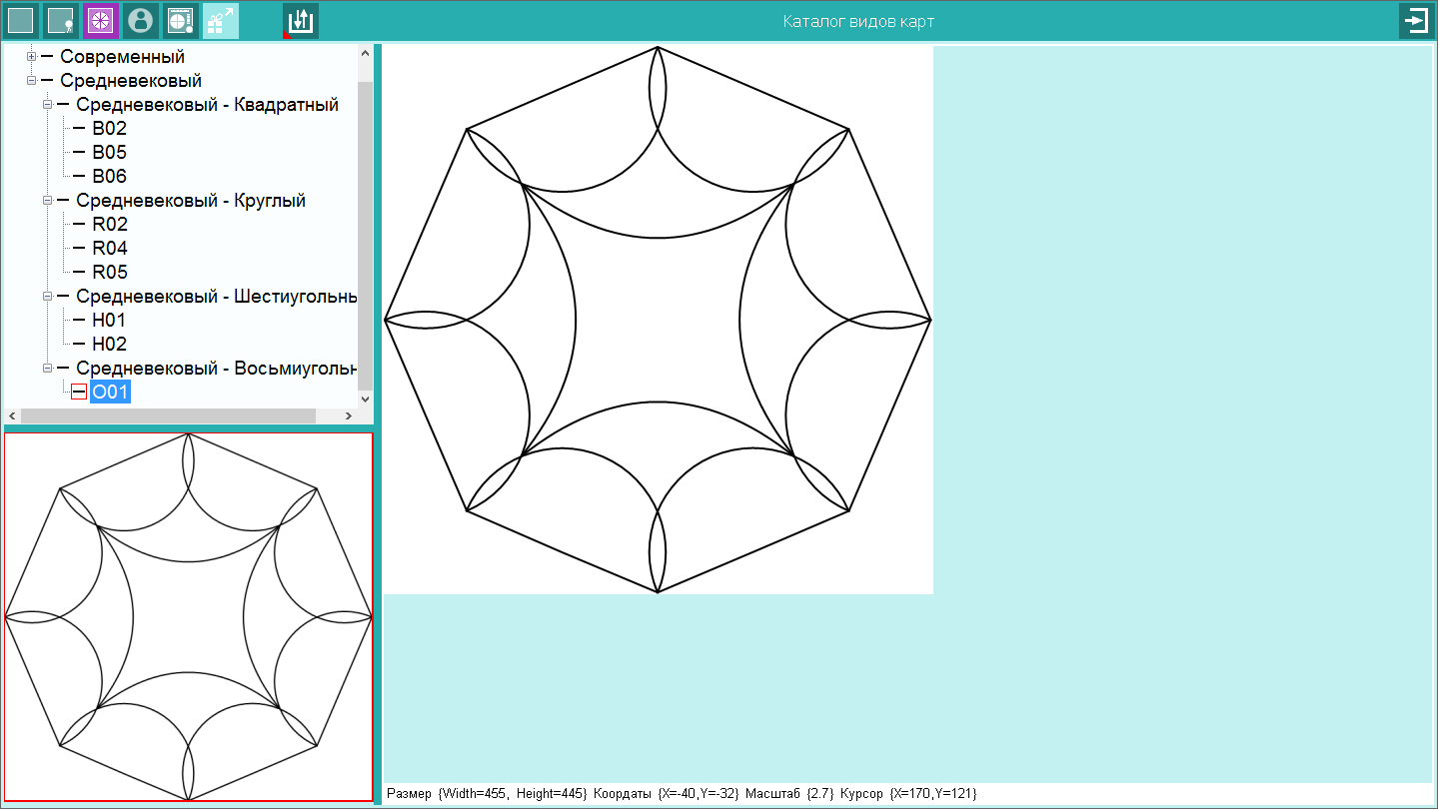Expand the Современный tree node
This screenshot has height=809, width=1438.
(x=31, y=57)
